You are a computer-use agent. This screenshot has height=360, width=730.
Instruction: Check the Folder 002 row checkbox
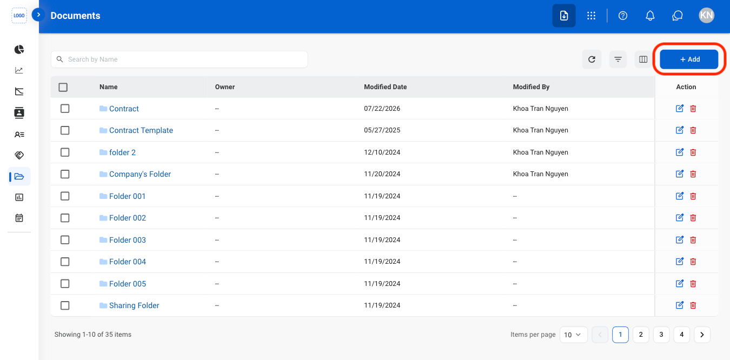[65, 218]
